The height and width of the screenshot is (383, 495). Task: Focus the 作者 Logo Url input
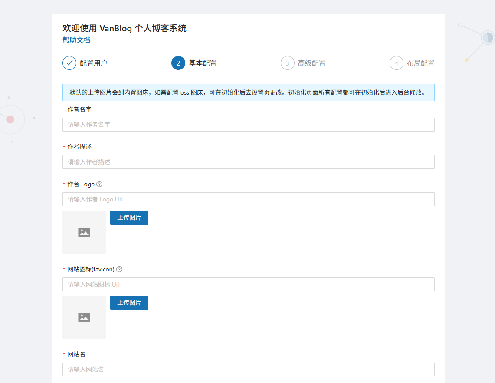pyautogui.click(x=249, y=199)
